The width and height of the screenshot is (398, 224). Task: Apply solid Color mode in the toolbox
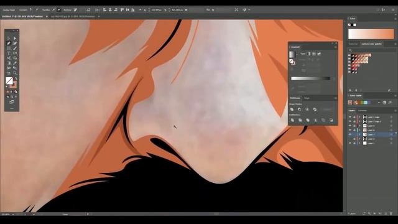[x=7, y=91]
